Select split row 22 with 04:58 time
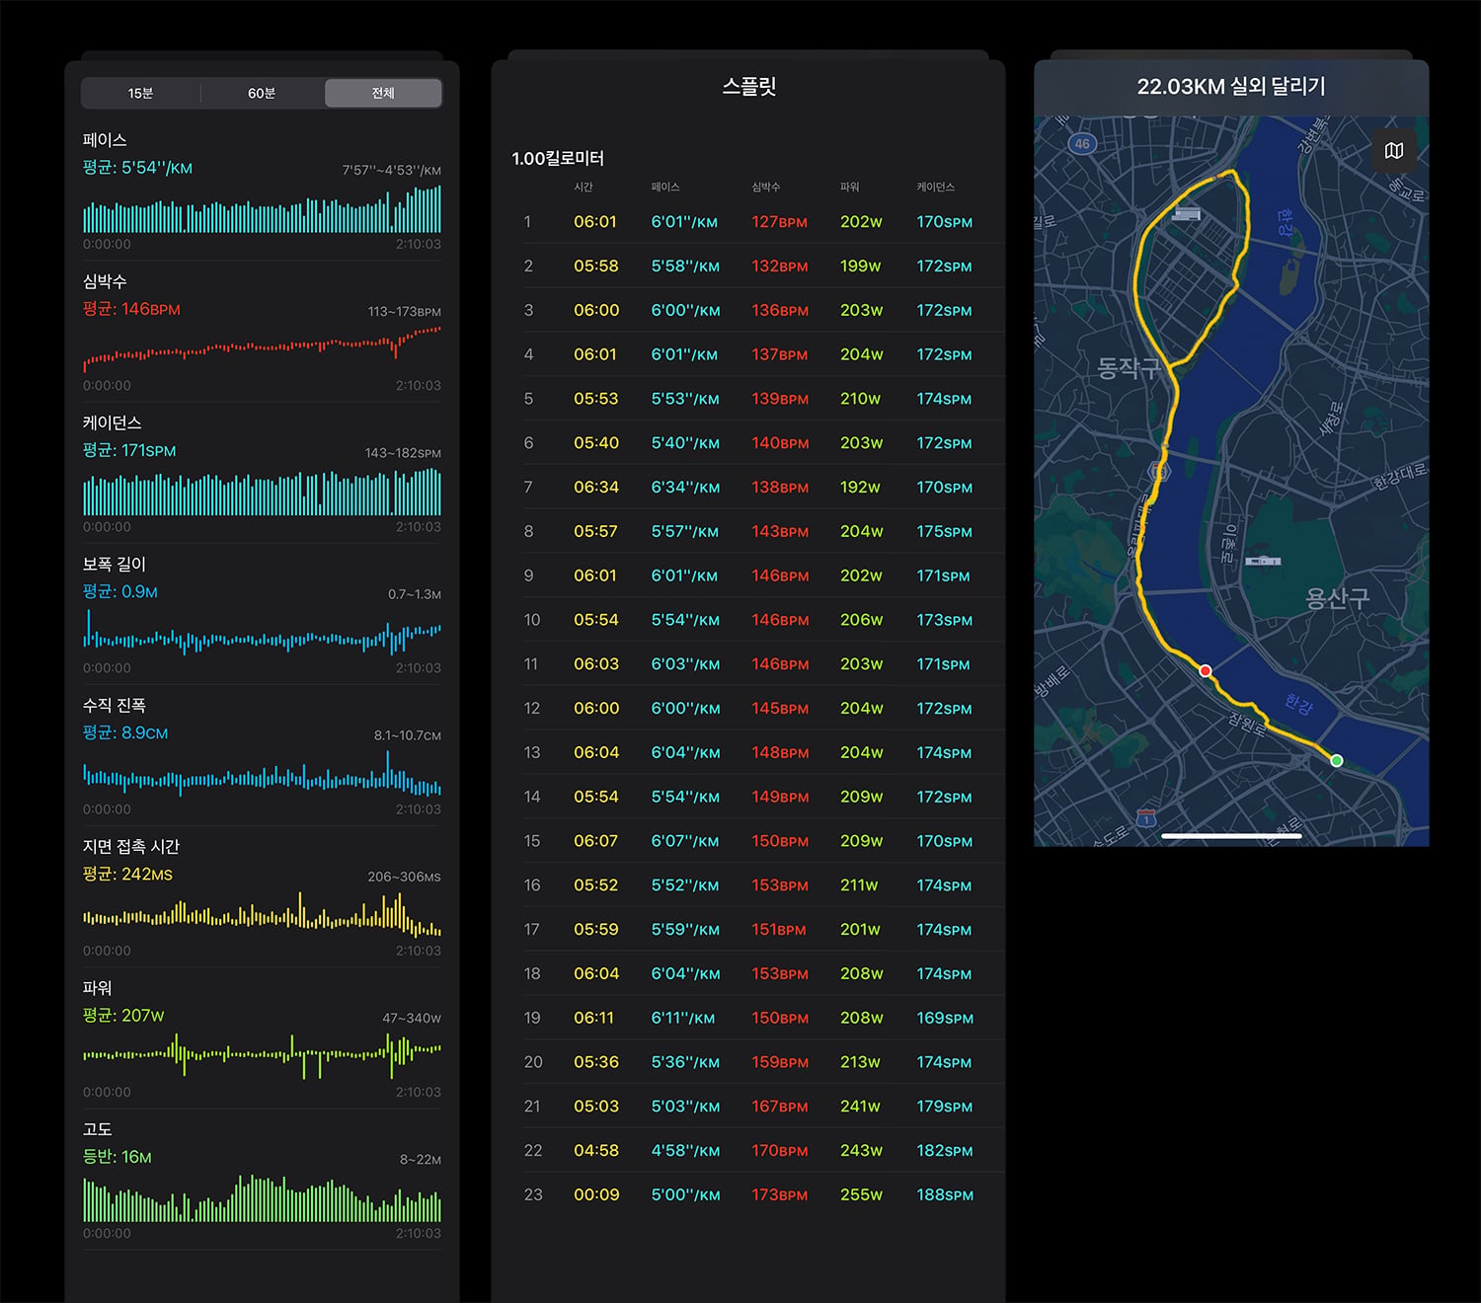Viewport: 1481px width, 1303px height. (x=763, y=1150)
